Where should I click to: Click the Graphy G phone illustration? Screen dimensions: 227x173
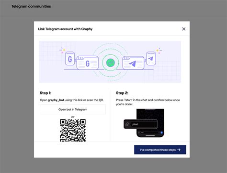click(x=70, y=59)
